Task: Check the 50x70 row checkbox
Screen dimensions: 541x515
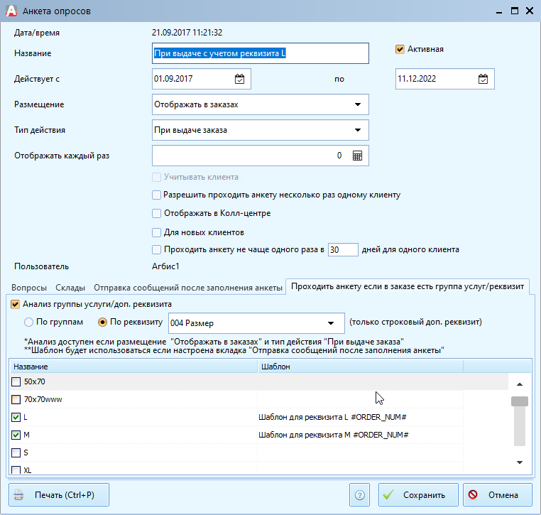Action: [16, 381]
